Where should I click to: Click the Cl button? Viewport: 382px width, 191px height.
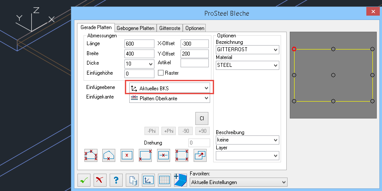coord(202,119)
